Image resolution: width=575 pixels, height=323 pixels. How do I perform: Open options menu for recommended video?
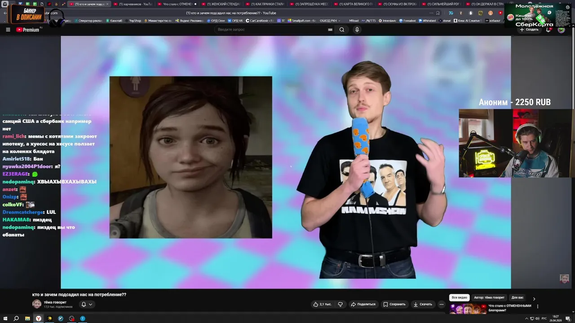point(538,306)
